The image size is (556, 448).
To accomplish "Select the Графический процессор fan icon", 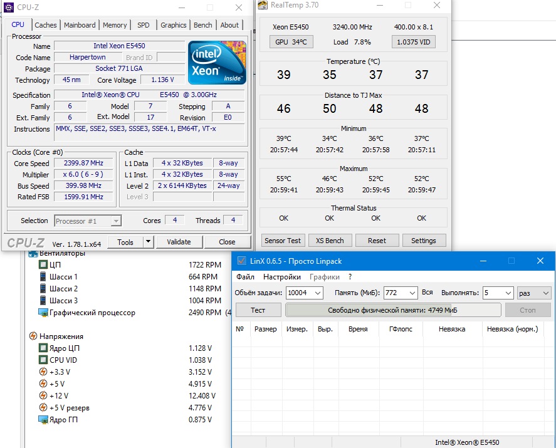I will coord(43,313).
